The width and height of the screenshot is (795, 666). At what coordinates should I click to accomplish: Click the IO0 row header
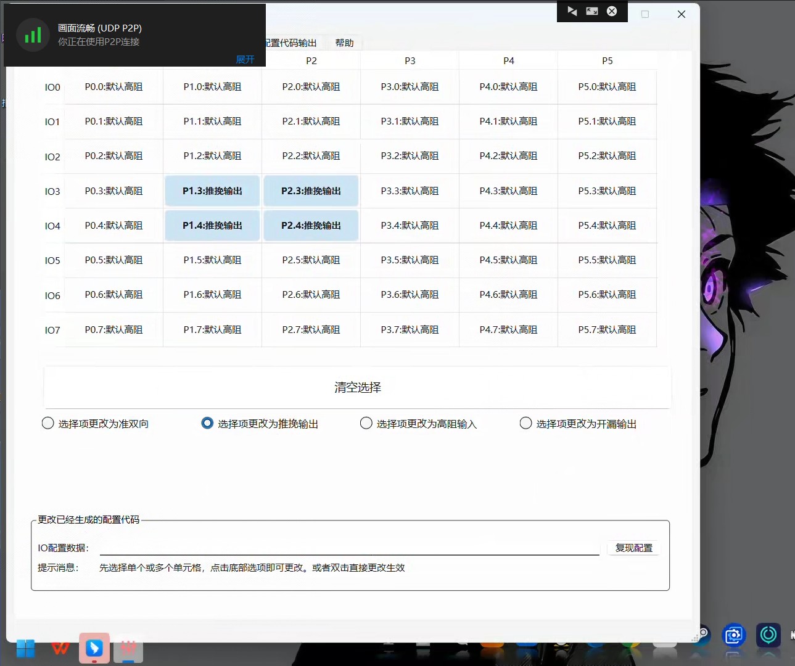pos(52,87)
